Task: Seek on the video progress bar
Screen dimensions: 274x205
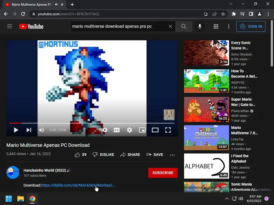Action: [x=92, y=123]
